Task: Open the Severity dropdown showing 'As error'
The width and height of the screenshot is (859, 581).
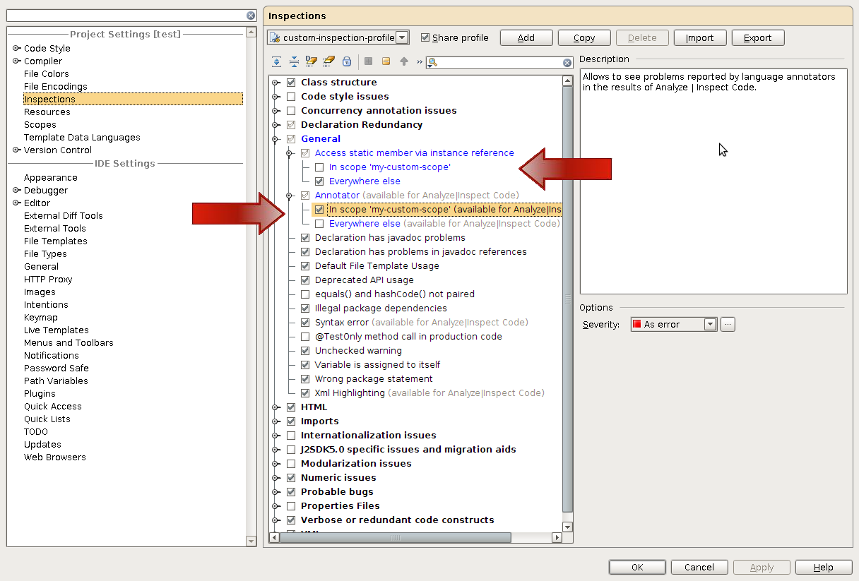Action: tap(709, 324)
